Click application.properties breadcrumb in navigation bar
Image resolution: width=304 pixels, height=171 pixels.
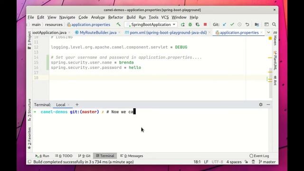click(x=89, y=25)
